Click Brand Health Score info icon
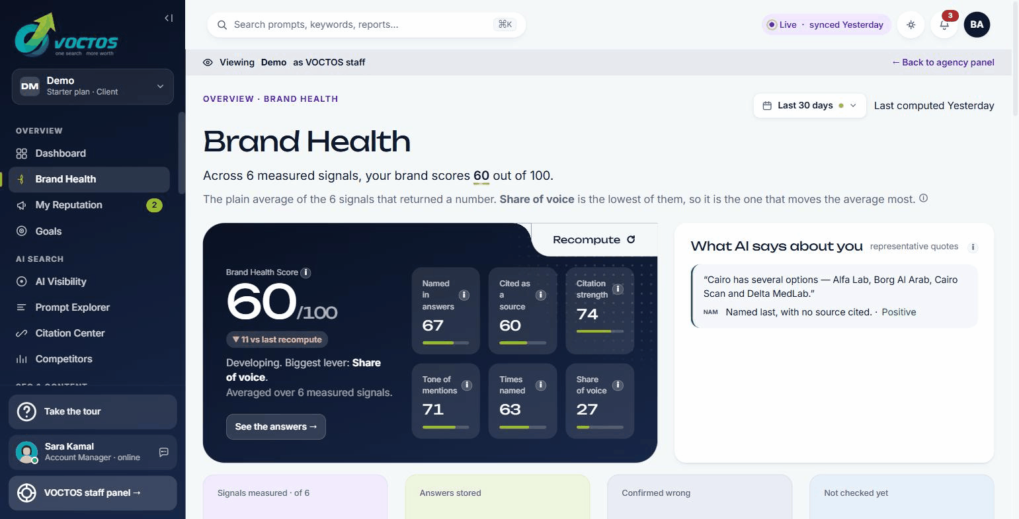The image size is (1019, 519). [x=306, y=272]
